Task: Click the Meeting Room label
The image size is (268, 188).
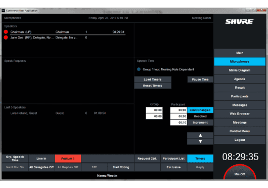Action: (x=201, y=18)
